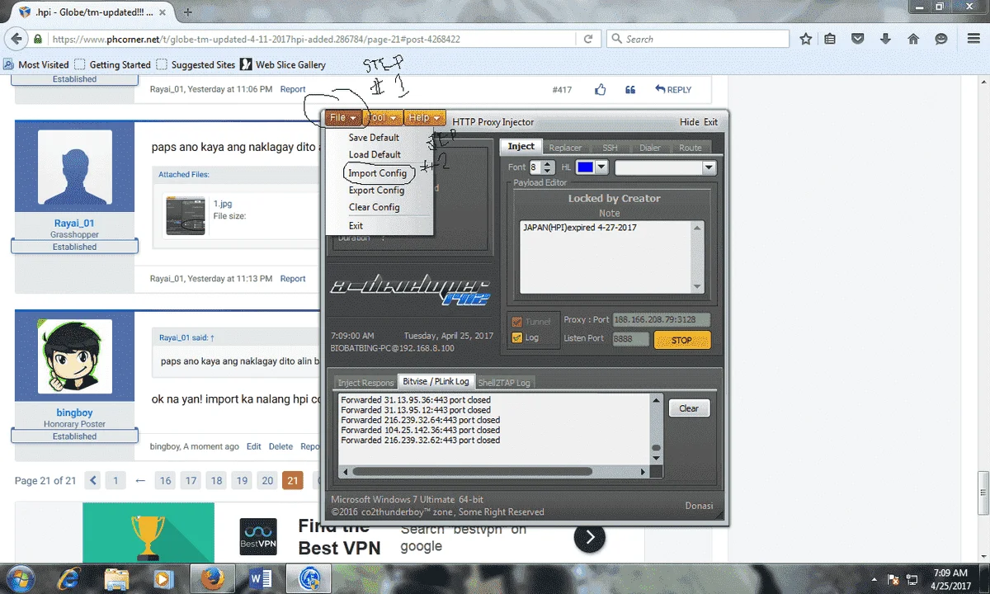
Task: Click the Note box vertical scrollbar
Action: [x=697, y=257]
